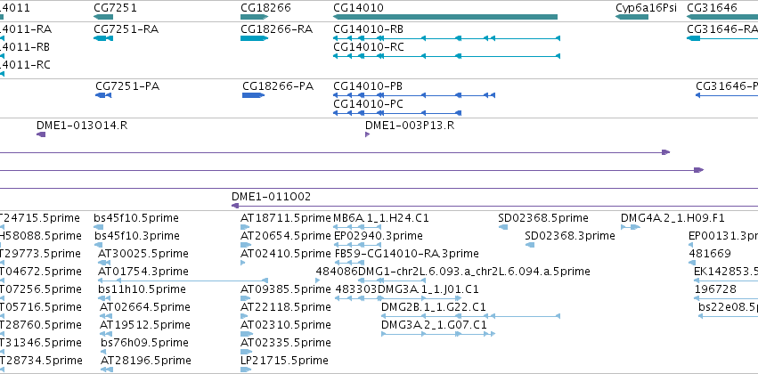Click the DME1-003P13.R label
758x374 pixels.
tap(410, 126)
